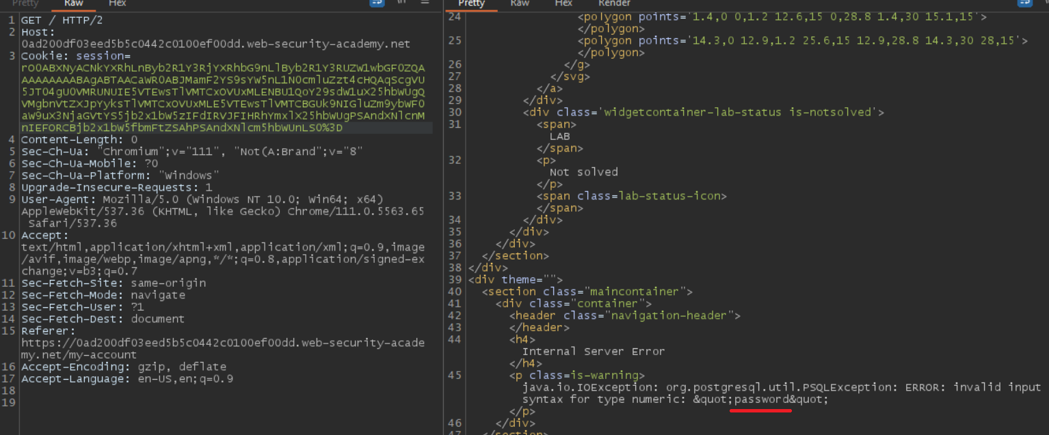Image resolution: width=1049 pixels, height=435 pixels.
Task: Open the hamburger settings menu above the request editor
Action: point(425,3)
